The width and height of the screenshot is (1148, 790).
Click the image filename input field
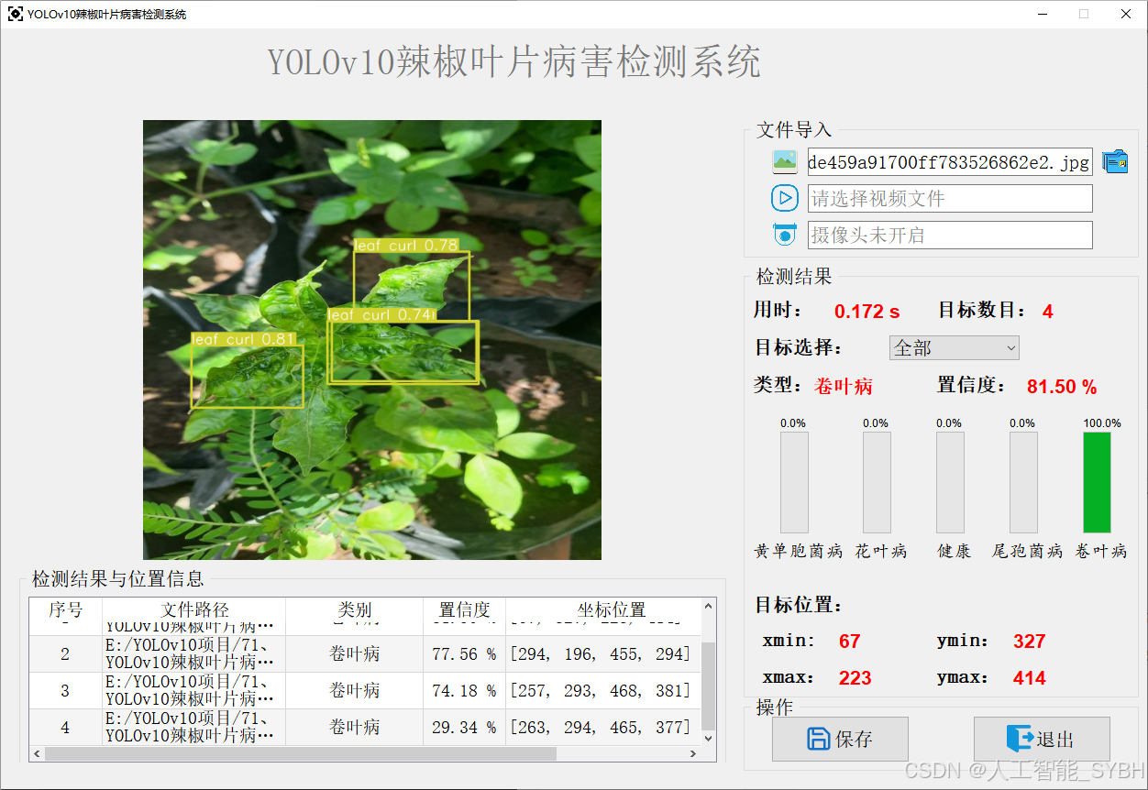coord(950,162)
